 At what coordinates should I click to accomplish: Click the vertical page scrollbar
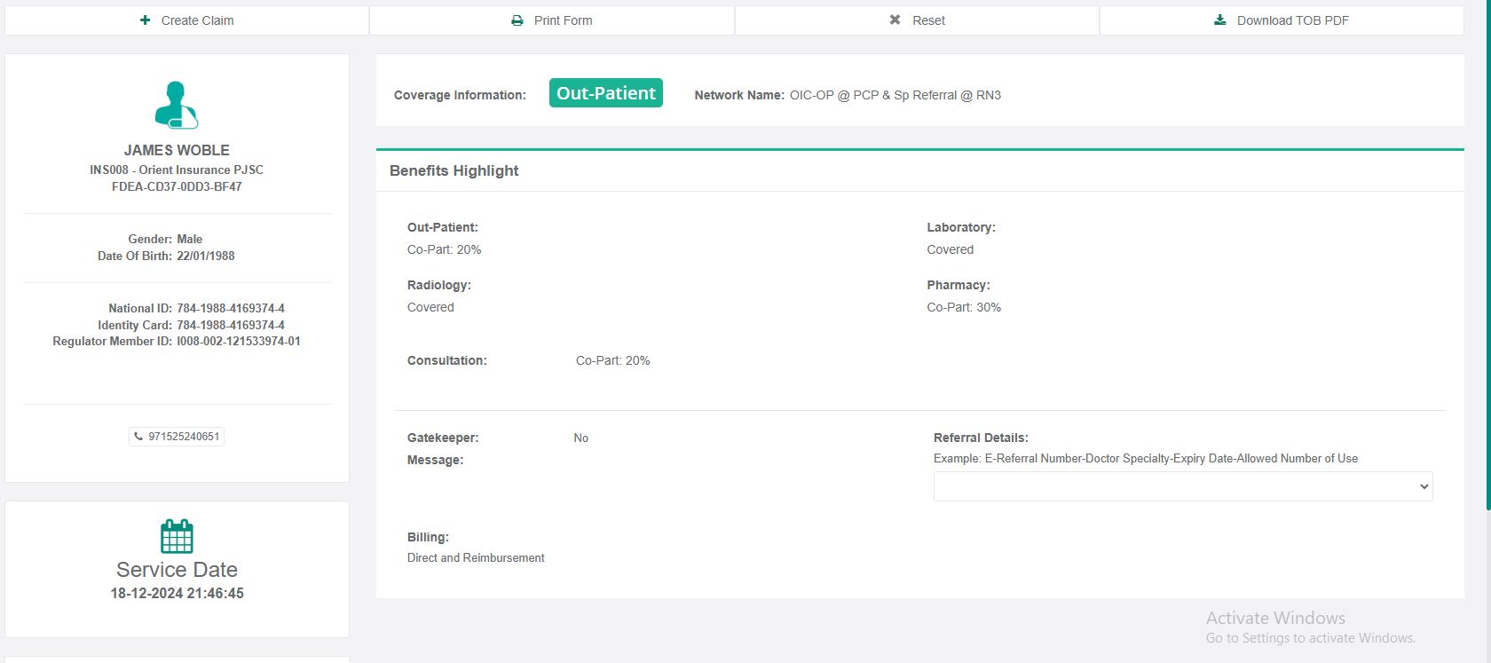click(x=1487, y=266)
